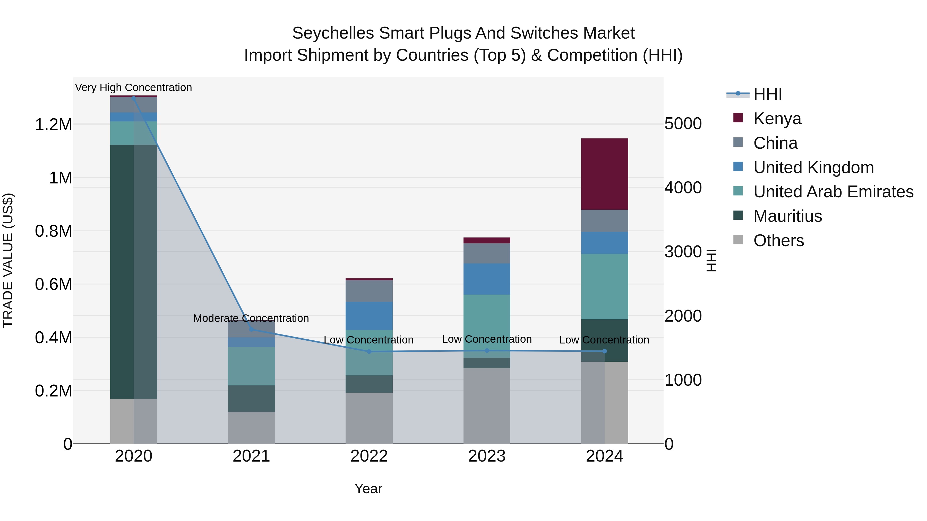
Task: Click the Mauritius legend color swatch
Action: 738,215
